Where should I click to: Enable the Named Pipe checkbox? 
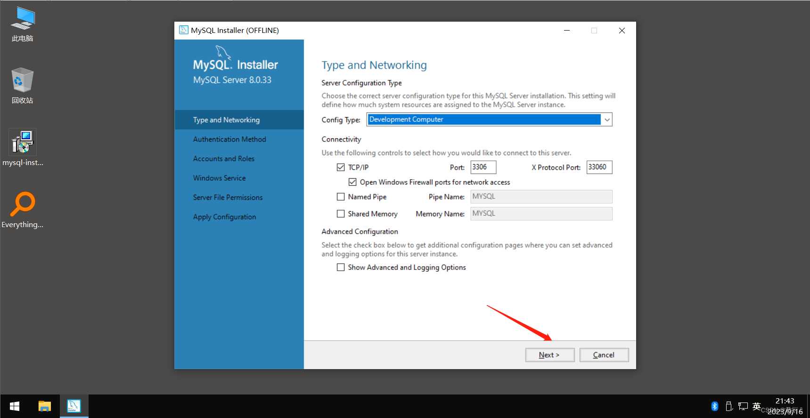point(341,197)
